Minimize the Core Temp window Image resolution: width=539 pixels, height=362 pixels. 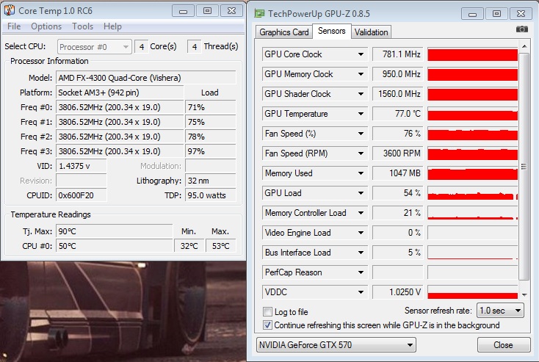(x=183, y=11)
